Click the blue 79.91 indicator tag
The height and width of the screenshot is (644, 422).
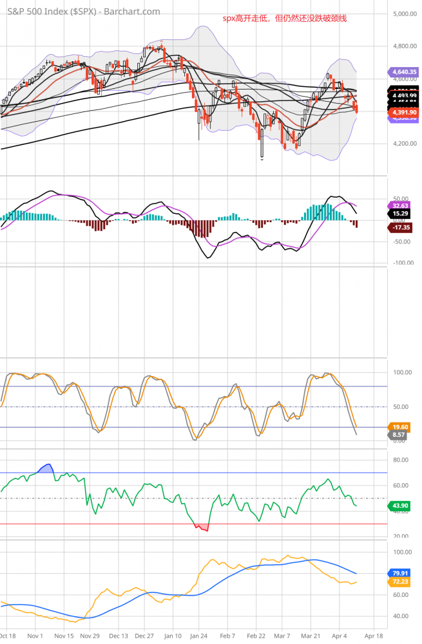coord(402,573)
